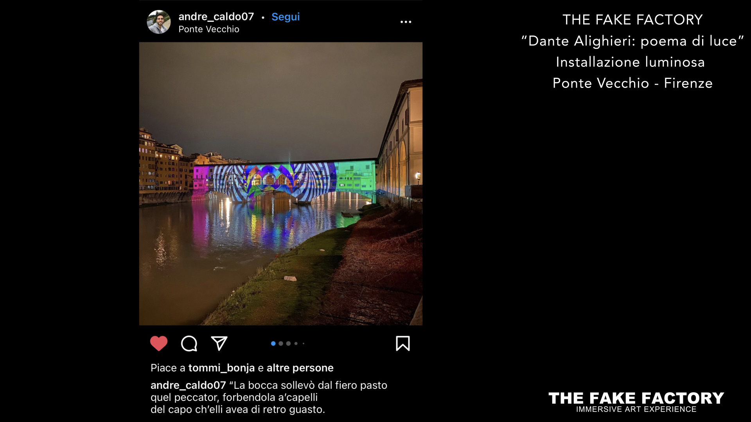This screenshot has height=422, width=751.
Task: Click the Immersive Art Experience tagline
Action: tap(636, 409)
